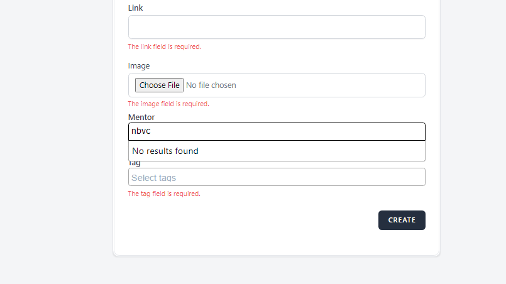
Task: Click the "Link" field label
Action: [x=135, y=8]
